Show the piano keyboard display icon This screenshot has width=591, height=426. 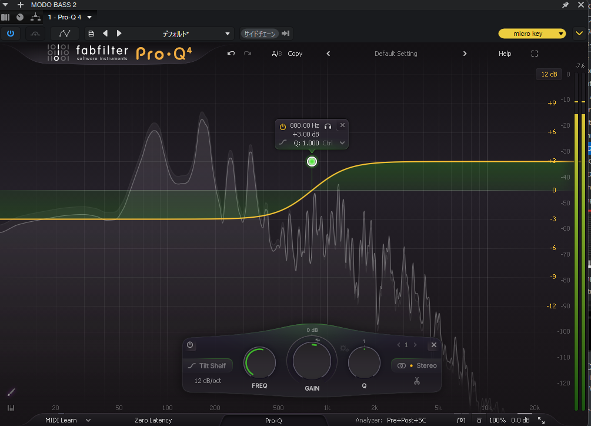tap(11, 408)
